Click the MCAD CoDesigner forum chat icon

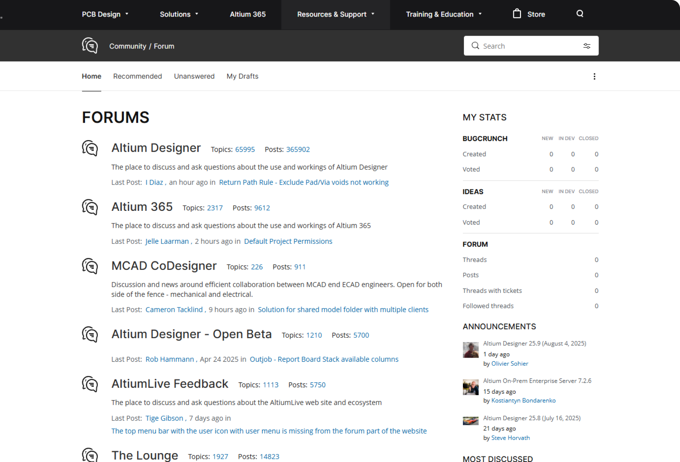(x=90, y=266)
